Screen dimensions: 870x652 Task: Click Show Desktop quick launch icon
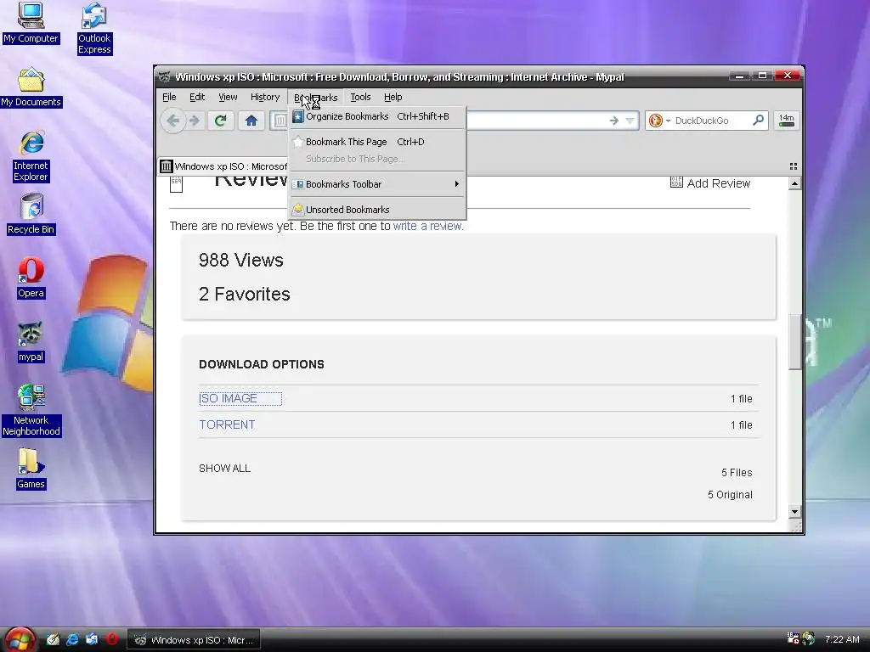(53, 639)
